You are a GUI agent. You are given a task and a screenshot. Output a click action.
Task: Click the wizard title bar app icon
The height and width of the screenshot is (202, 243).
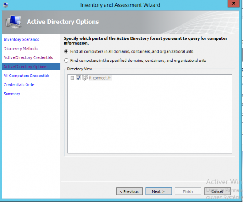click(5, 5)
